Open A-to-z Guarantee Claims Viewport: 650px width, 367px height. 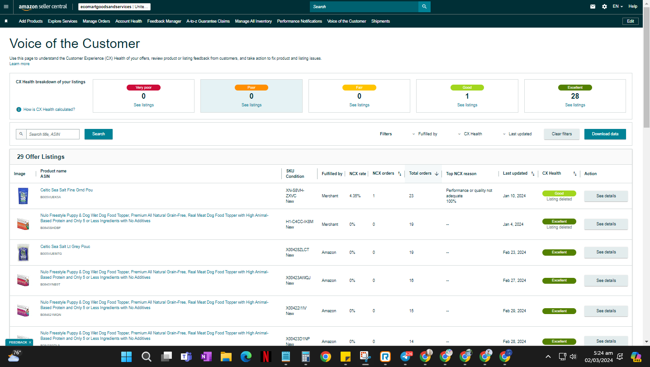[x=208, y=21]
